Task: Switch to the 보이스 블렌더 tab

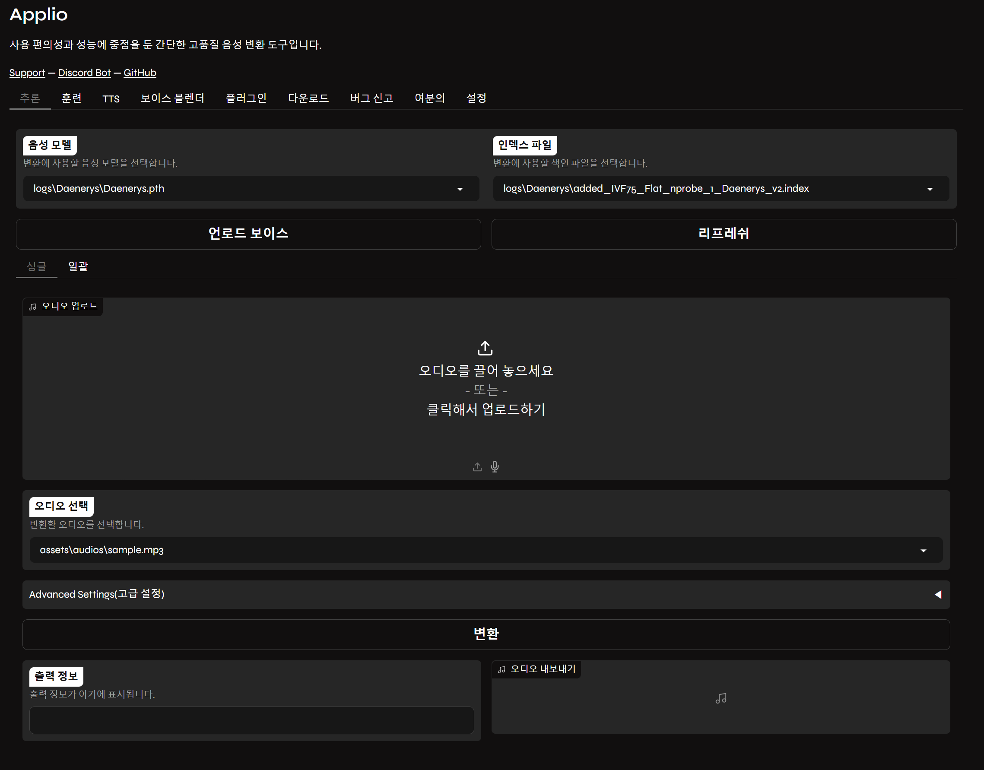Action: point(172,98)
